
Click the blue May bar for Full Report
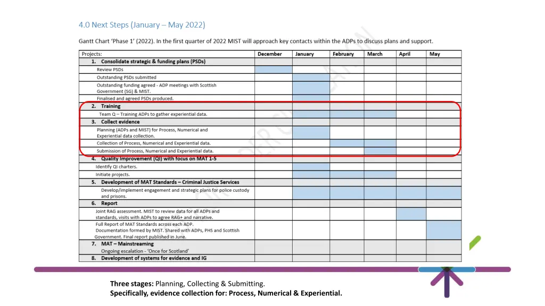click(x=444, y=230)
